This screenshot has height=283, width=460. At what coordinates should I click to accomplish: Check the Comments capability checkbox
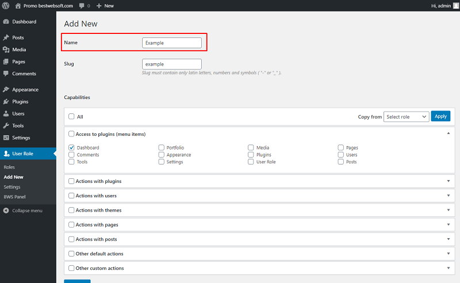(x=71, y=154)
